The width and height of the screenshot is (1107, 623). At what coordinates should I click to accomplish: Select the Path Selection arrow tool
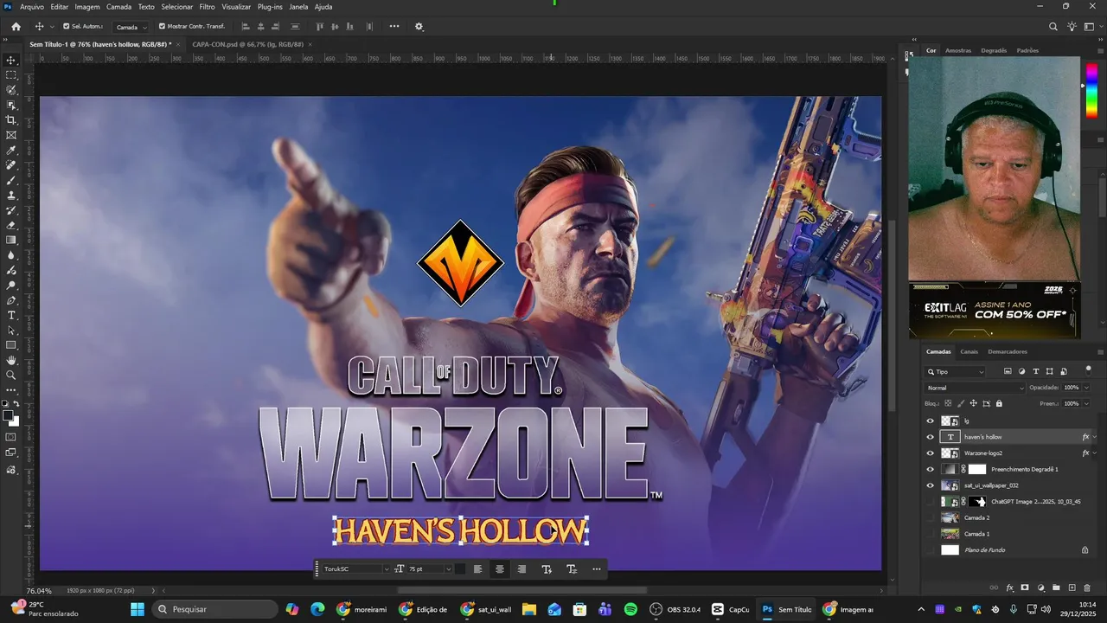(x=11, y=330)
